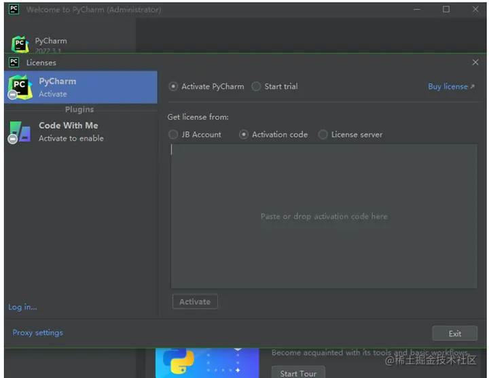489x378 pixels.
Task: Close the Welcome to PyCharm window
Action: click(x=475, y=10)
